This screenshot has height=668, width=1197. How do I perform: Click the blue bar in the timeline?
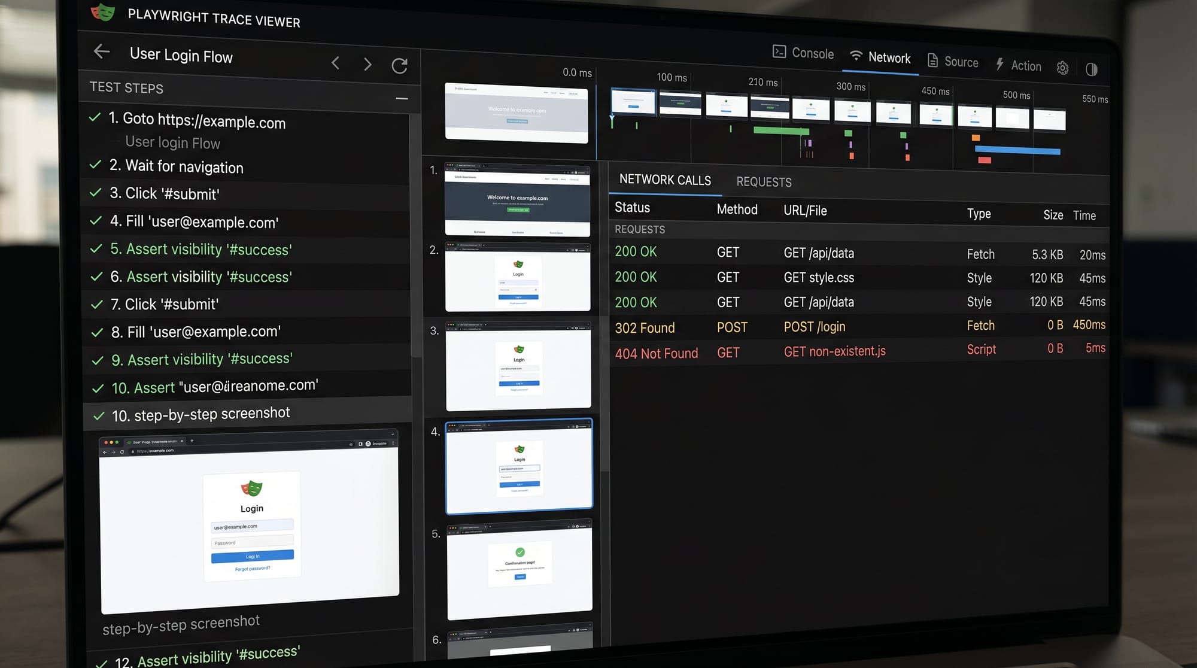click(x=1017, y=151)
